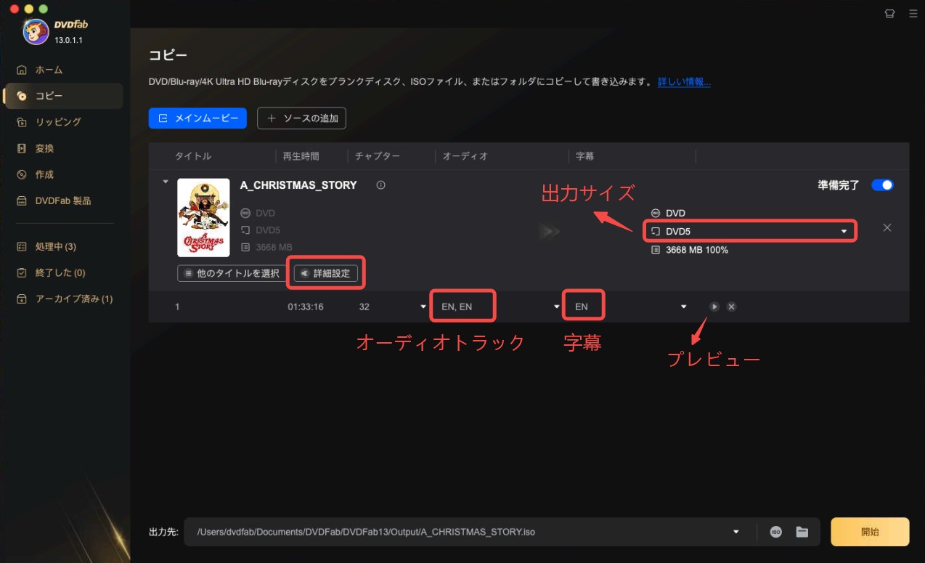Start the copy with the 開始 button
925x563 pixels.
pyautogui.click(x=870, y=532)
